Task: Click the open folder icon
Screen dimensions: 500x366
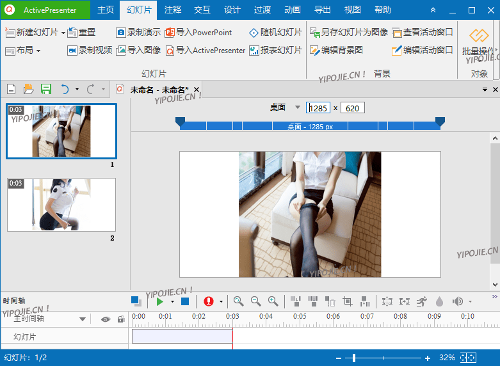Action: click(28, 89)
